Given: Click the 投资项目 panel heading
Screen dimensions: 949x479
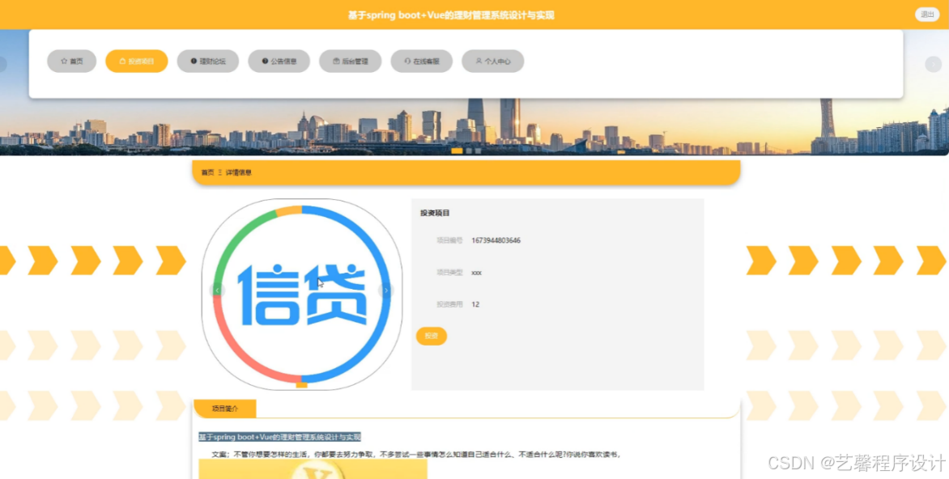Looking at the screenshot, I should (x=435, y=213).
